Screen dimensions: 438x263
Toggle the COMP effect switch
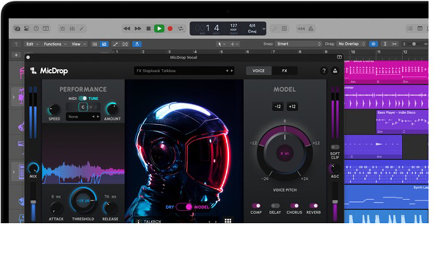(x=256, y=206)
